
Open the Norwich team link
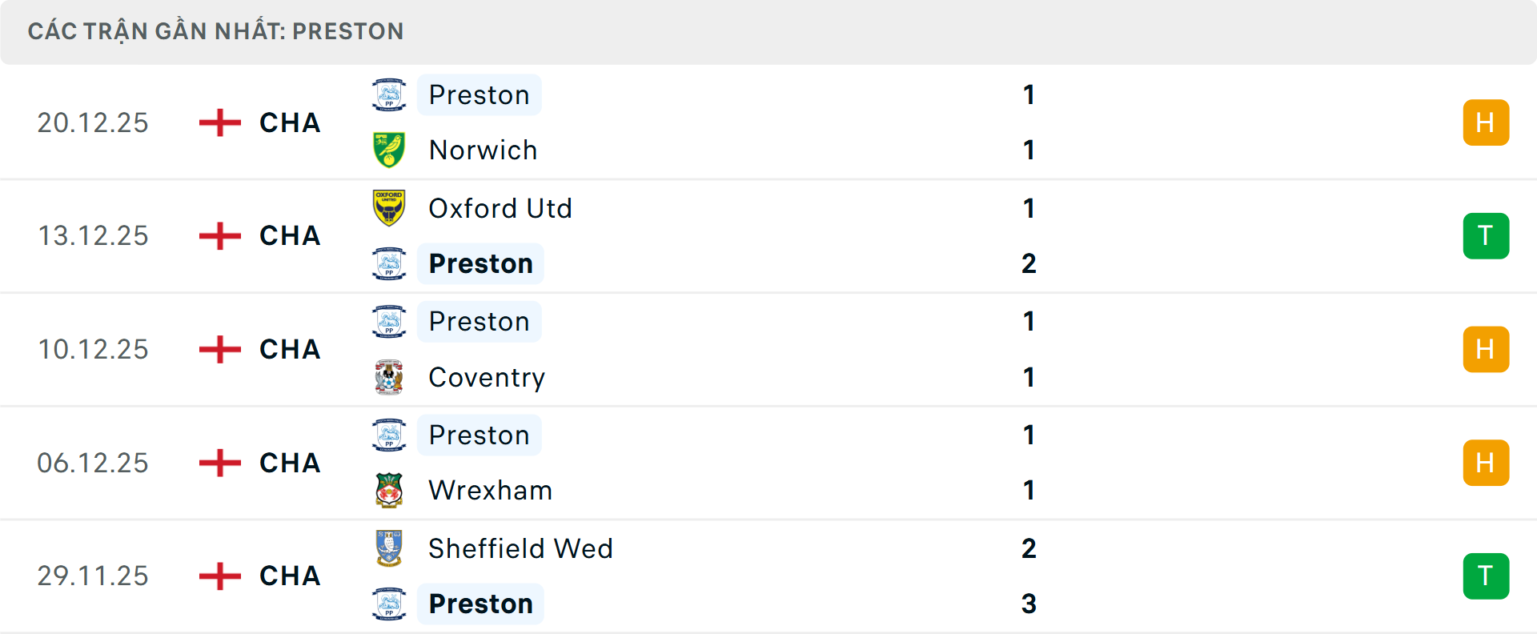[483, 150]
